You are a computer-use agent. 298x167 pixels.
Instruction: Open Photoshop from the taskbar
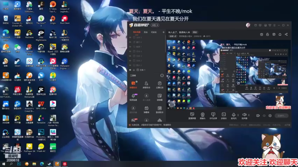click(x=19, y=164)
